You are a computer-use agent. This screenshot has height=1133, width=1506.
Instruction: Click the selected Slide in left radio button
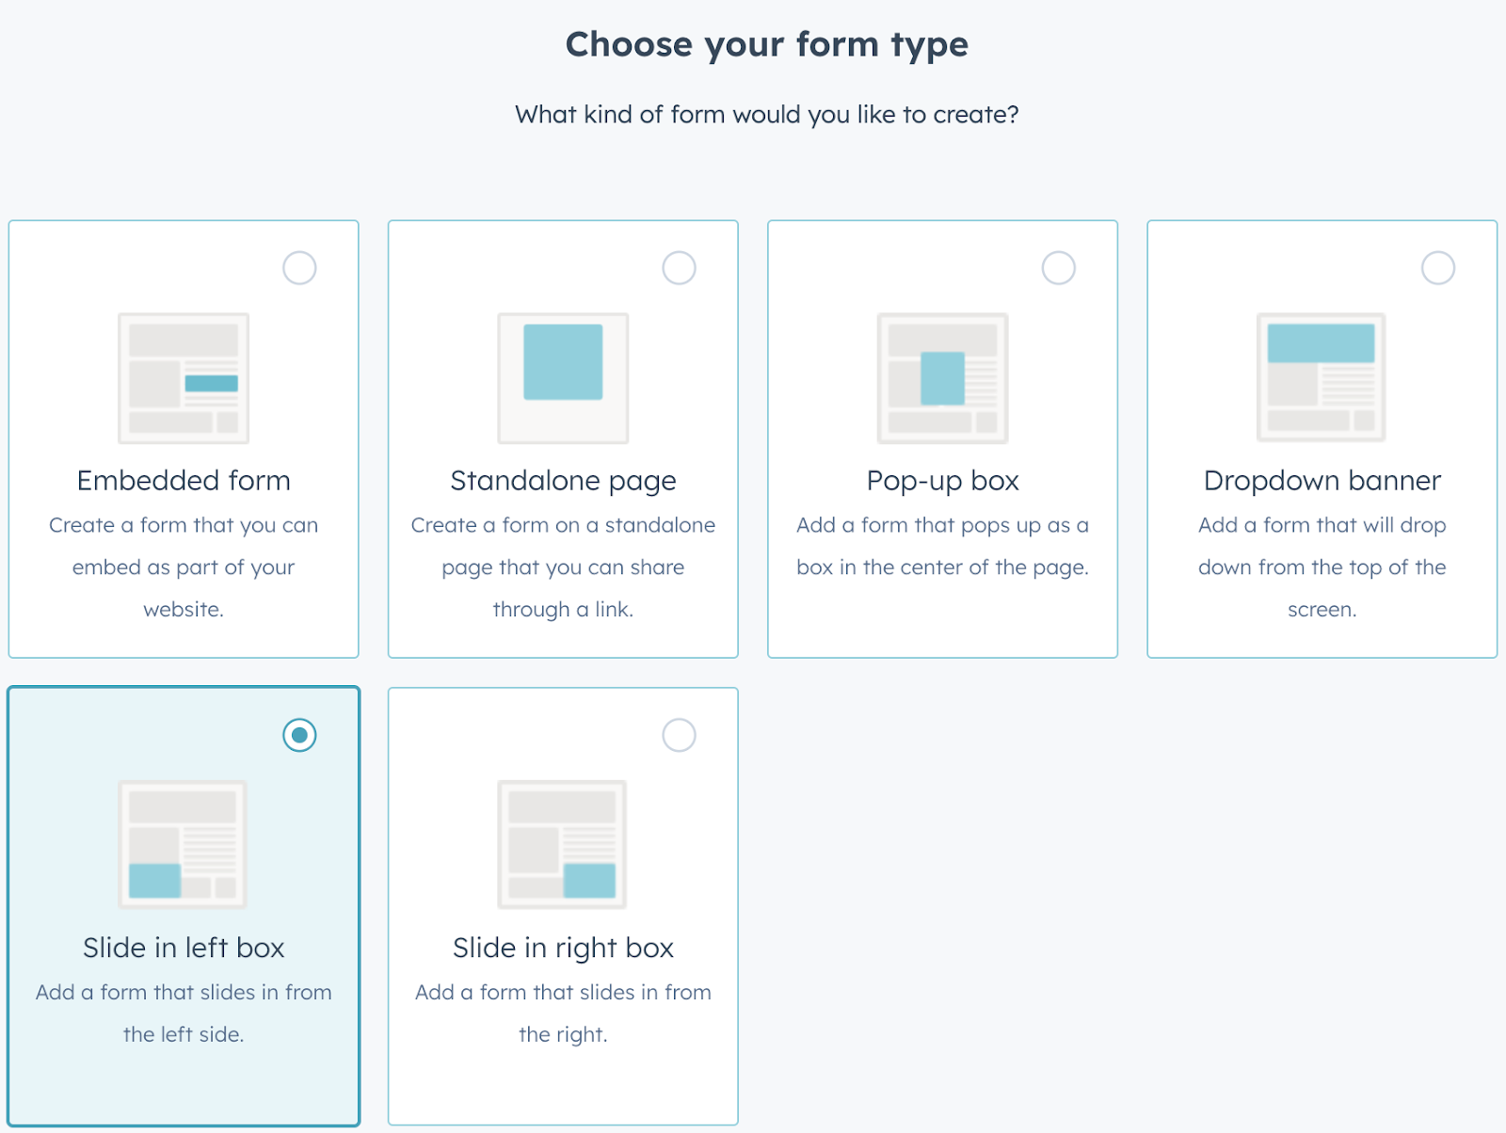(299, 735)
